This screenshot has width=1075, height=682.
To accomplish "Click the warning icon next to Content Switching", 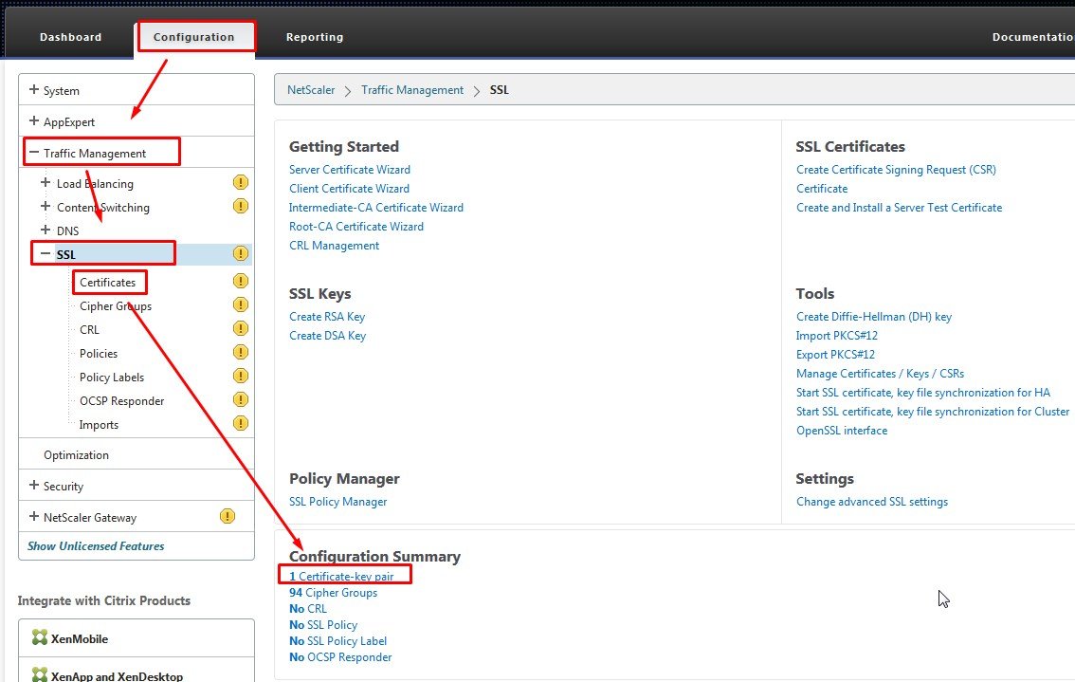I will point(240,207).
